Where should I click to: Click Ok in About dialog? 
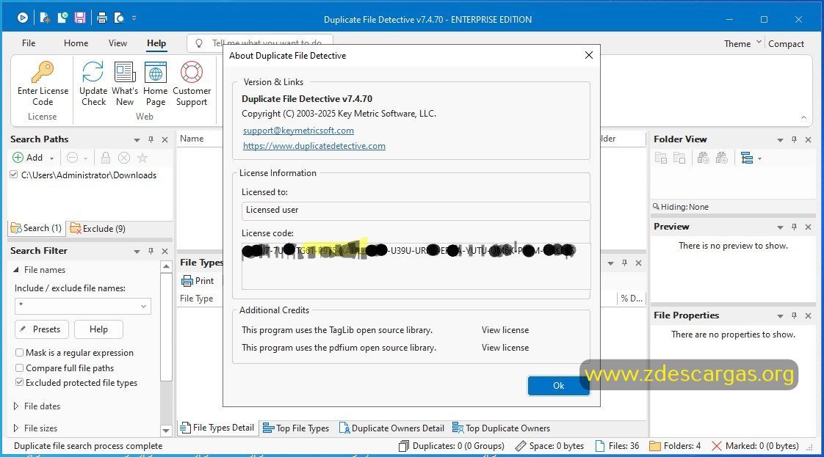[558, 386]
